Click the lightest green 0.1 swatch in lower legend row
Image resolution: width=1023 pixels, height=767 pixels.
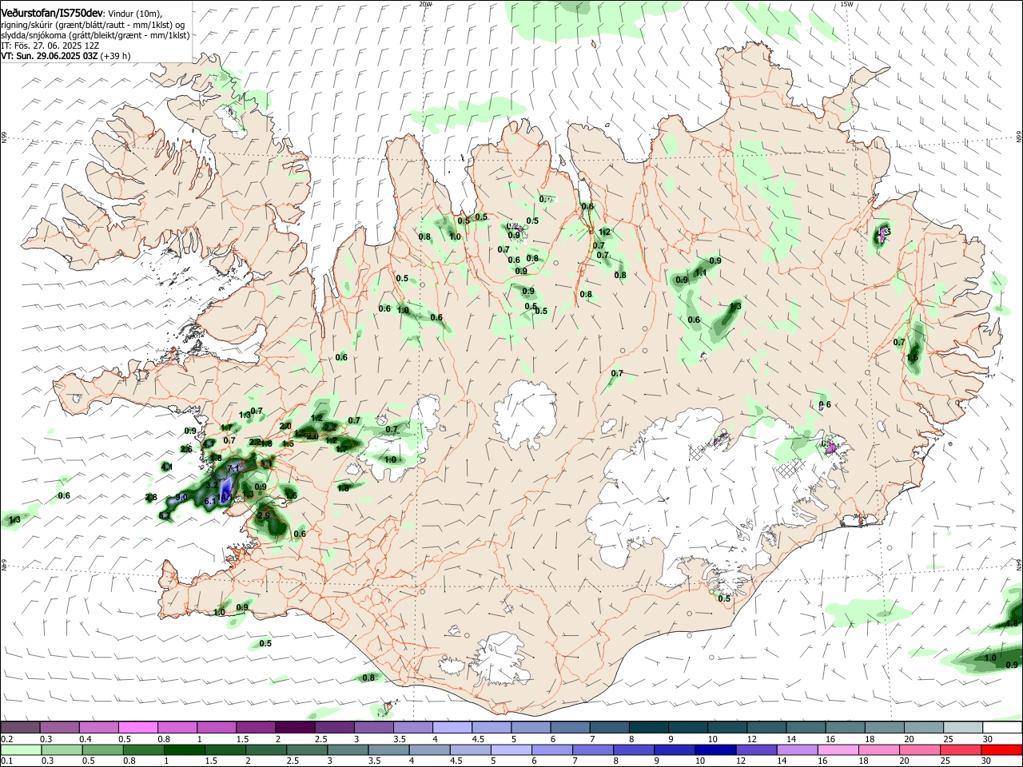click(20, 750)
